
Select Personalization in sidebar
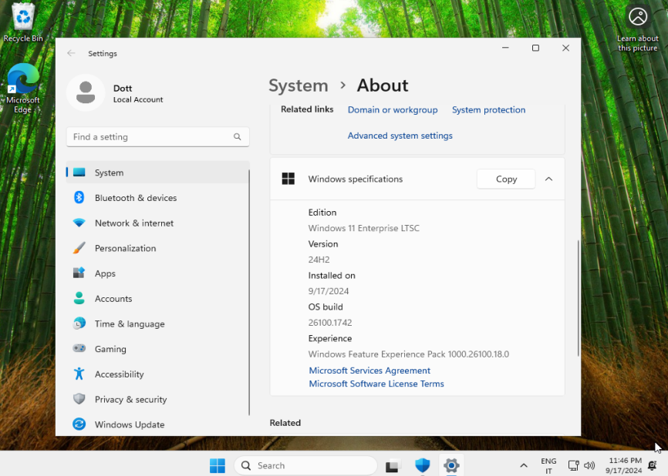[157, 248]
